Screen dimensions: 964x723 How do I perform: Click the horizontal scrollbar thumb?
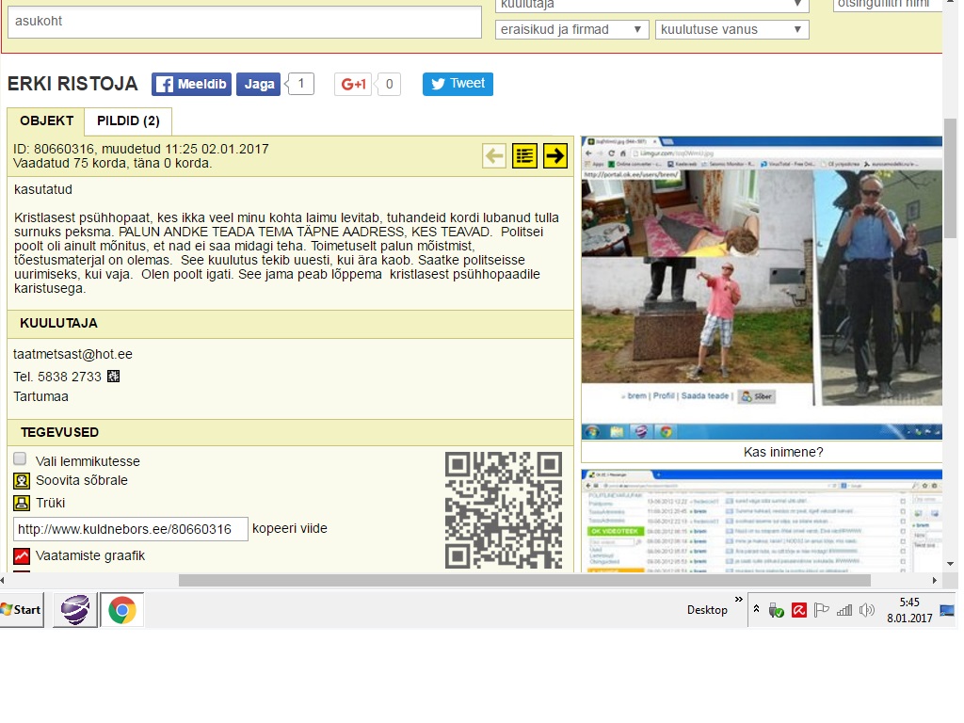(x=524, y=580)
